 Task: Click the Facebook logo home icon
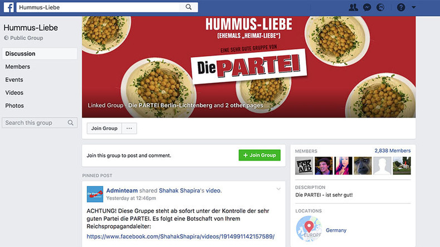(9, 7)
